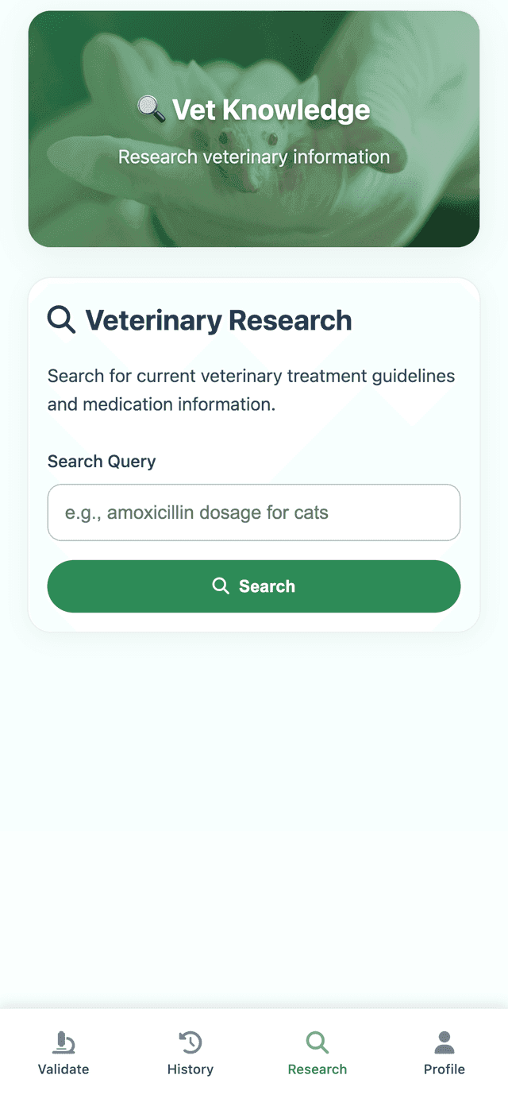The image size is (508, 1102).
Task: Switch to the History tab label
Action: coord(190,1069)
